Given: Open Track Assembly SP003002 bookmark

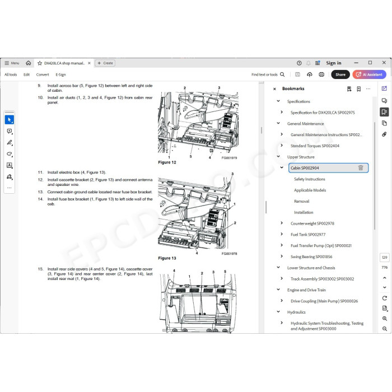Looking at the screenshot, I should pyautogui.click(x=322, y=279).
